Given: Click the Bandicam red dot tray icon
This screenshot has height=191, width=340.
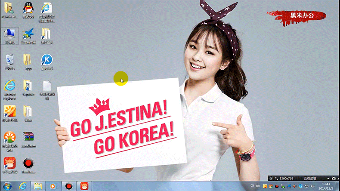Looking at the screenshot, I should pyautogui.click(x=277, y=186).
